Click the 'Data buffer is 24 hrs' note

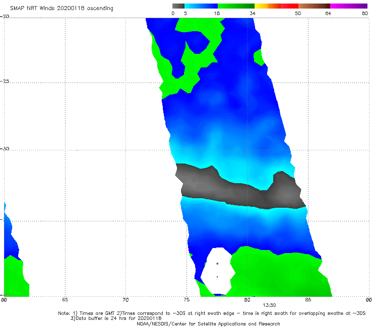(116, 318)
